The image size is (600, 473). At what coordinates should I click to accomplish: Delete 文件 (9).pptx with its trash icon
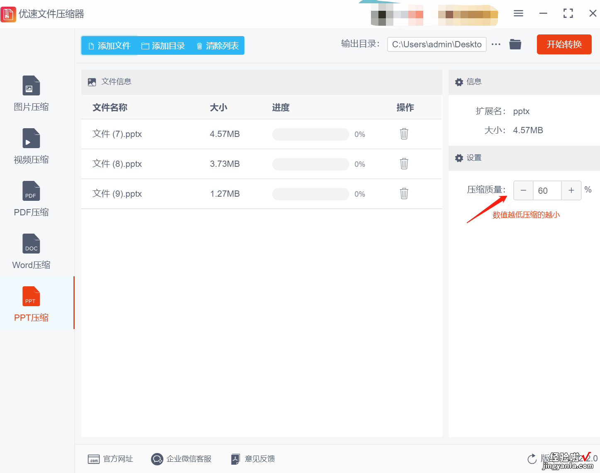click(x=404, y=193)
